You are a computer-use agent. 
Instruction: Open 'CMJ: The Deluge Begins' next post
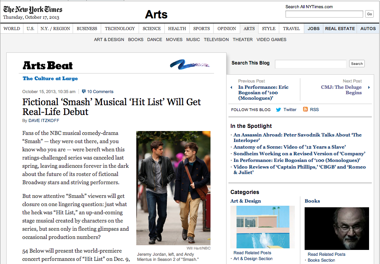click(341, 90)
